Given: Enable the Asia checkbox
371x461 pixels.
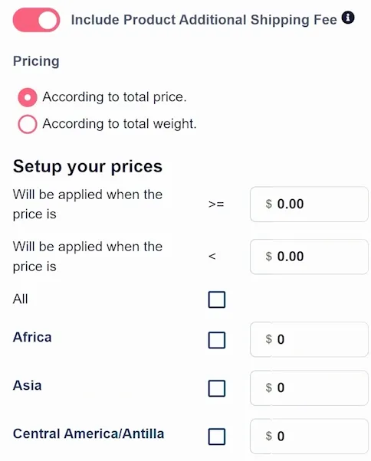Looking at the screenshot, I should tap(217, 388).
